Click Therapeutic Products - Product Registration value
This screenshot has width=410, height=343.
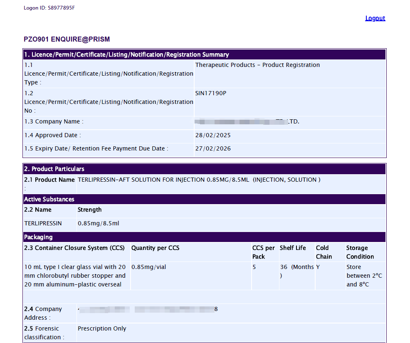pyautogui.click(x=257, y=65)
